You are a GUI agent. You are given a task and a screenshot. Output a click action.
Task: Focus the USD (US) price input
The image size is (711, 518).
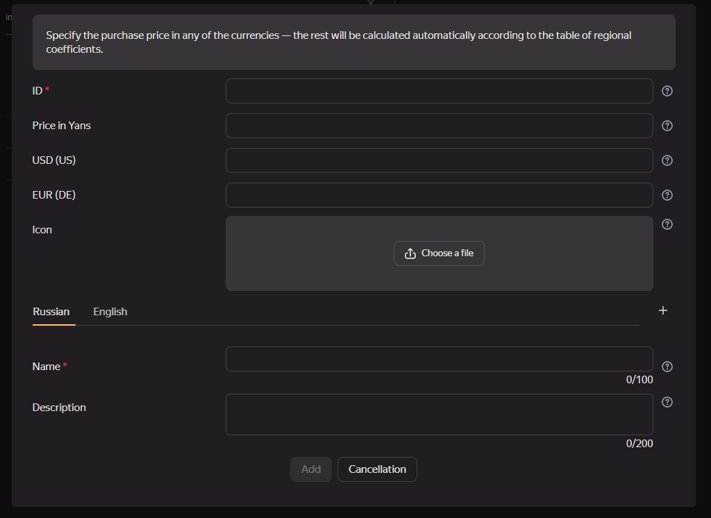(x=440, y=160)
